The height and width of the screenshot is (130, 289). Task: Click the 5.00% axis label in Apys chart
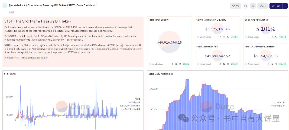(10, 115)
